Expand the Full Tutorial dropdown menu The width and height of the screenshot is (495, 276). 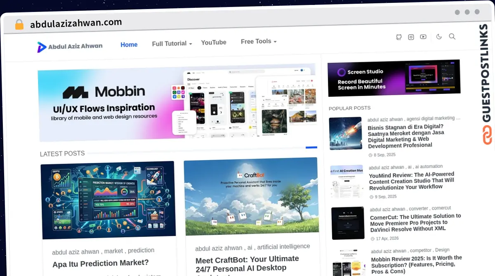pos(172,44)
